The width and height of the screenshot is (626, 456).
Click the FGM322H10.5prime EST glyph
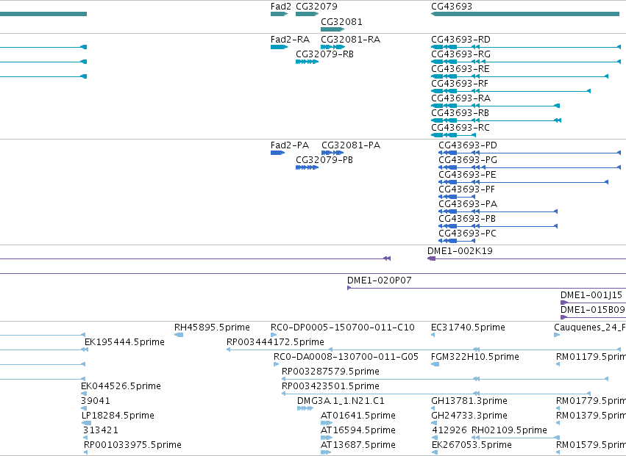(435, 365)
